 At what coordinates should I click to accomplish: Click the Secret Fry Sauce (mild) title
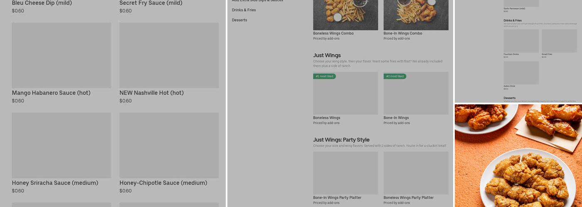pos(151,3)
